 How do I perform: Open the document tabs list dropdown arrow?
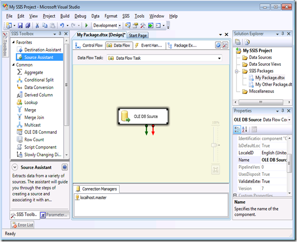(220, 35)
